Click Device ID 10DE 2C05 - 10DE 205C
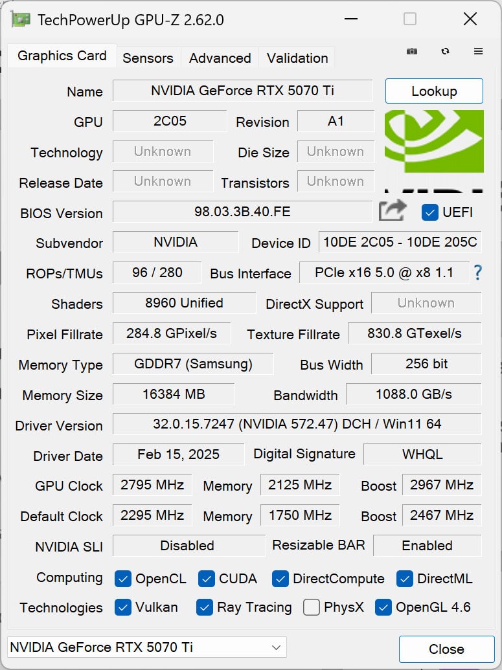Screen dimensions: 502x670 pos(400,242)
